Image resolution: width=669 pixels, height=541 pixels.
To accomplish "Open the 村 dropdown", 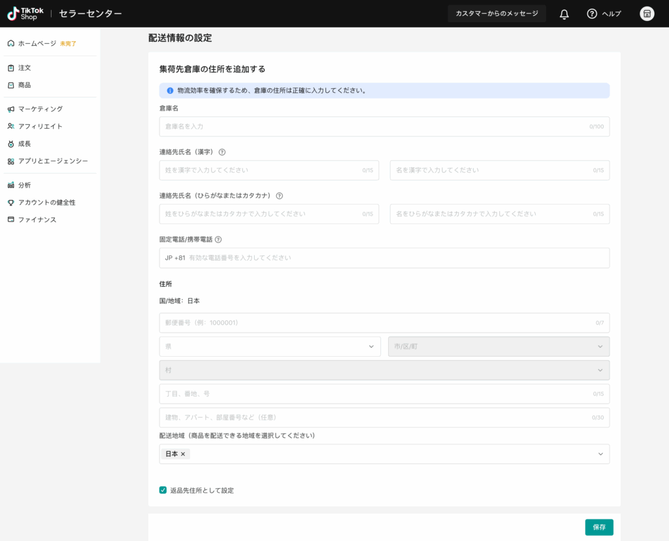I will coord(384,370).
